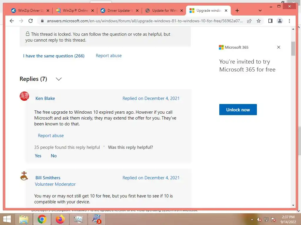Open the Chrome profile avatar

(x=280, y=21)
